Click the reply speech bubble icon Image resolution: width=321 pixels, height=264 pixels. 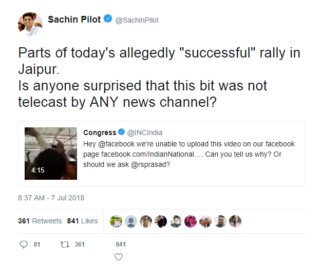pos(24,244)
